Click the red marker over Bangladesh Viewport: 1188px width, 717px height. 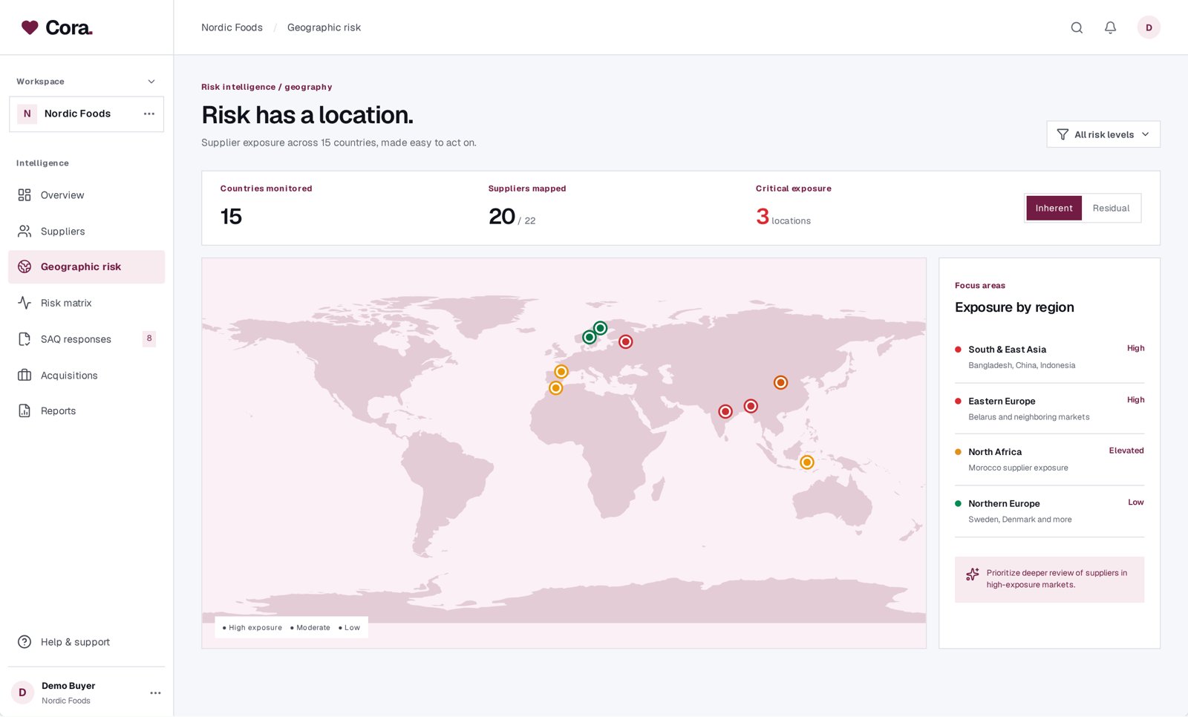(751, 406)
